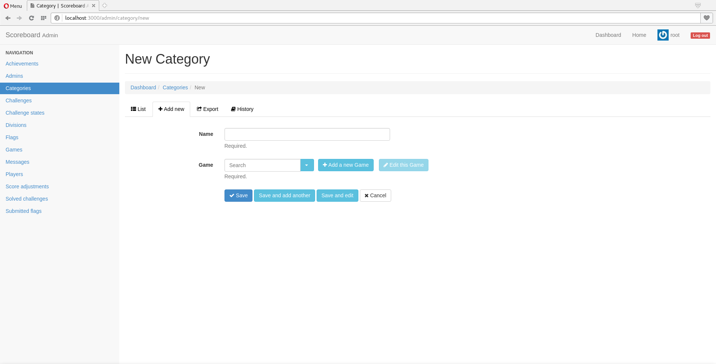Click the heart bookmark icon in address bar
This screenshot has width=716, height=364.
[x=707, y=18]
